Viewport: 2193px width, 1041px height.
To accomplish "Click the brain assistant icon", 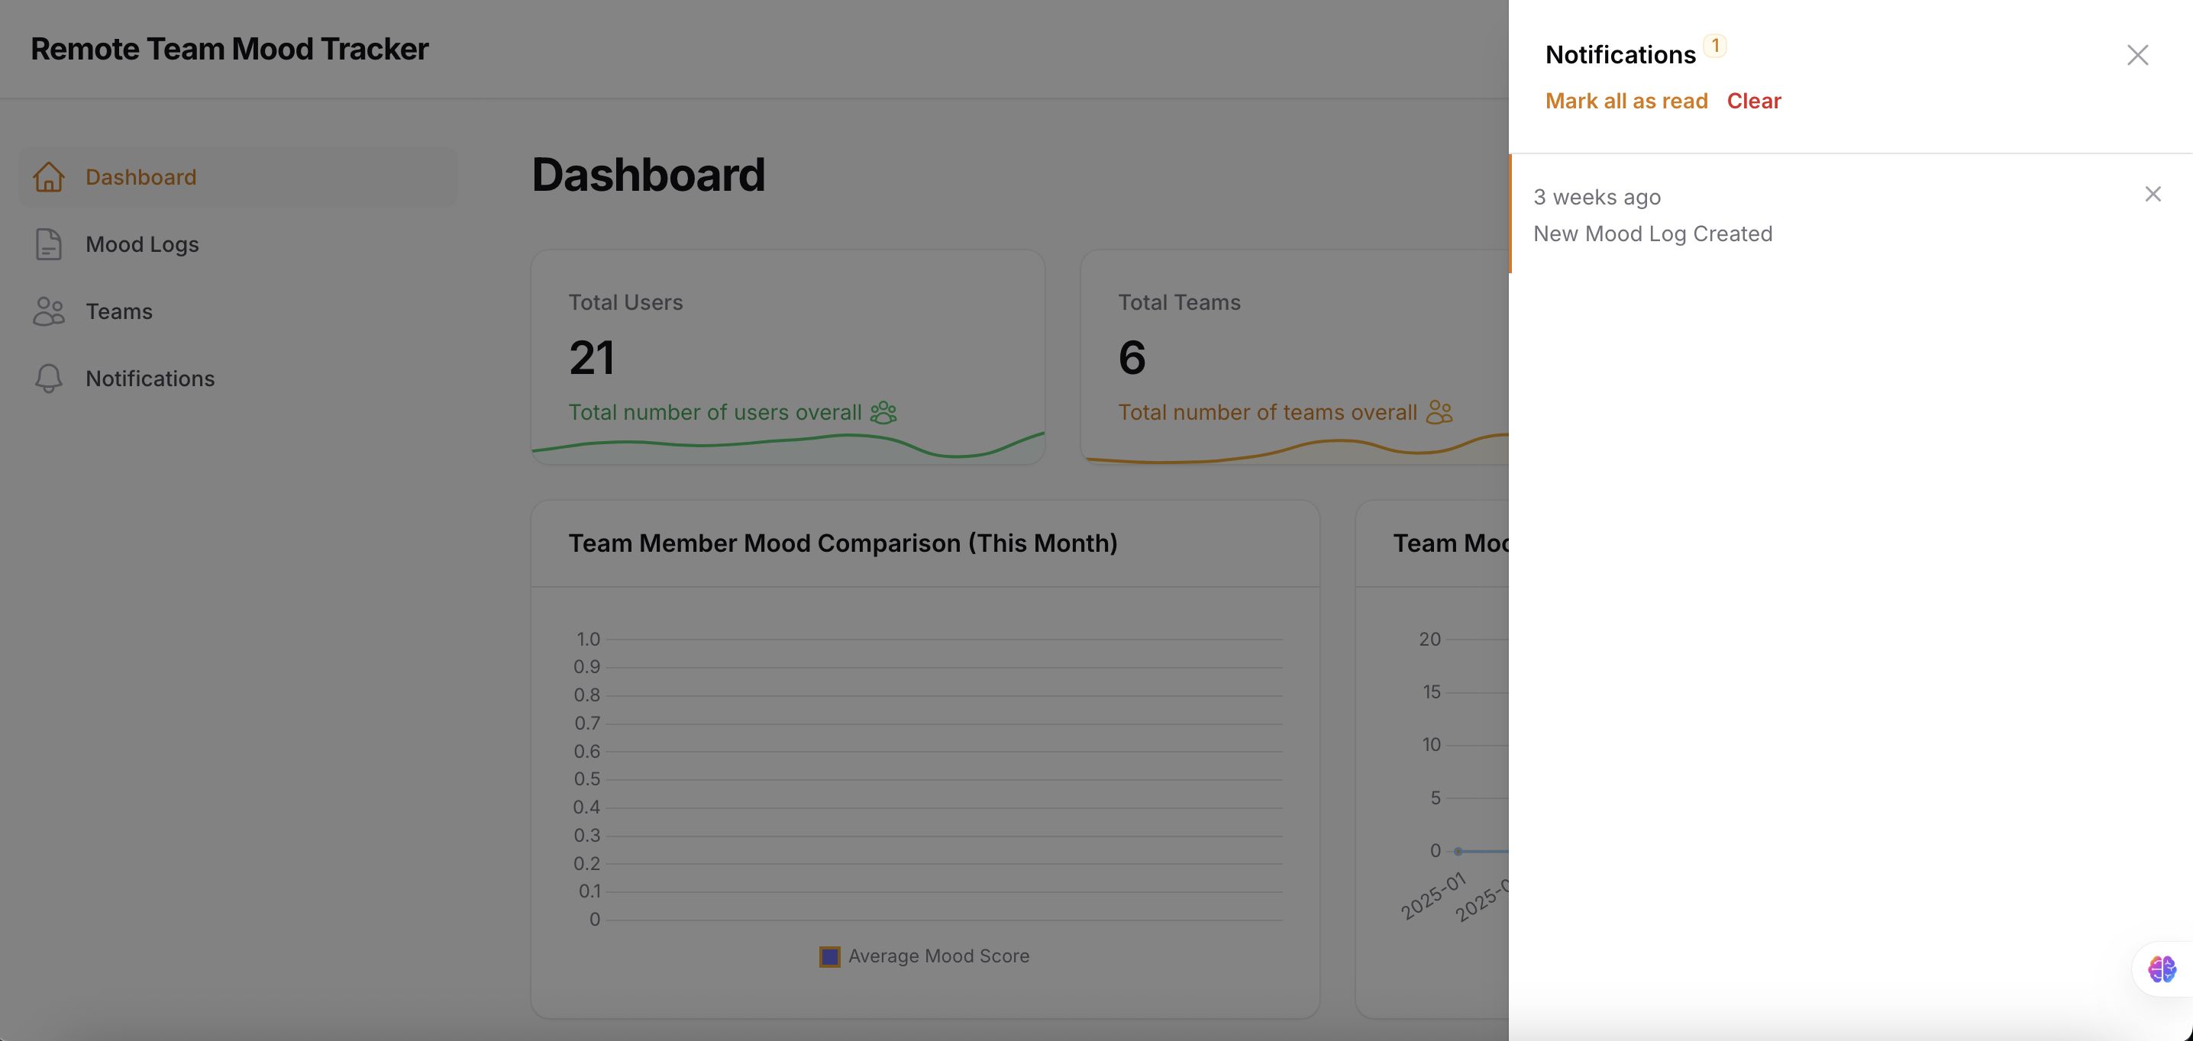I will point(2162,968).
